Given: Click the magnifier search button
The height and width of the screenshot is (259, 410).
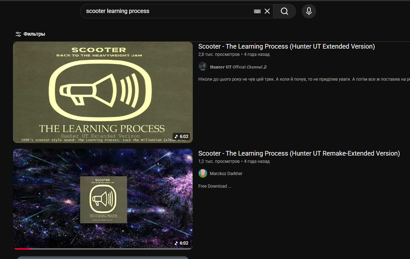Looking at the screenshot, I should point(284,11).
